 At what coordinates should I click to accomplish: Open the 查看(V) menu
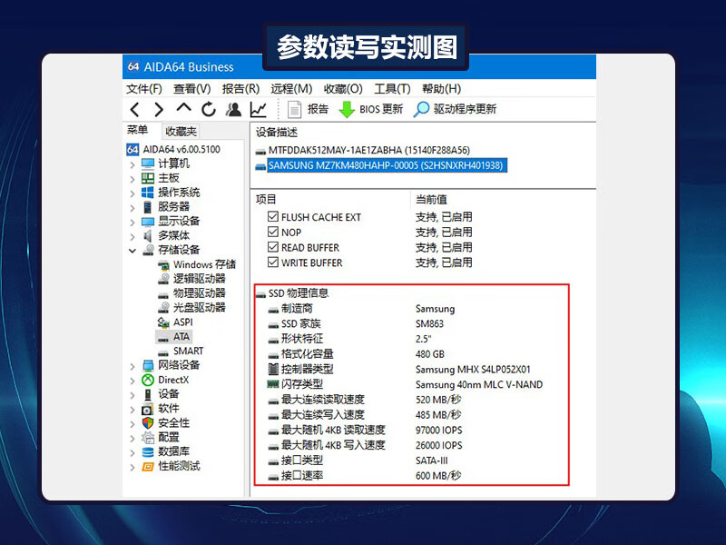[x=192, y=88]
